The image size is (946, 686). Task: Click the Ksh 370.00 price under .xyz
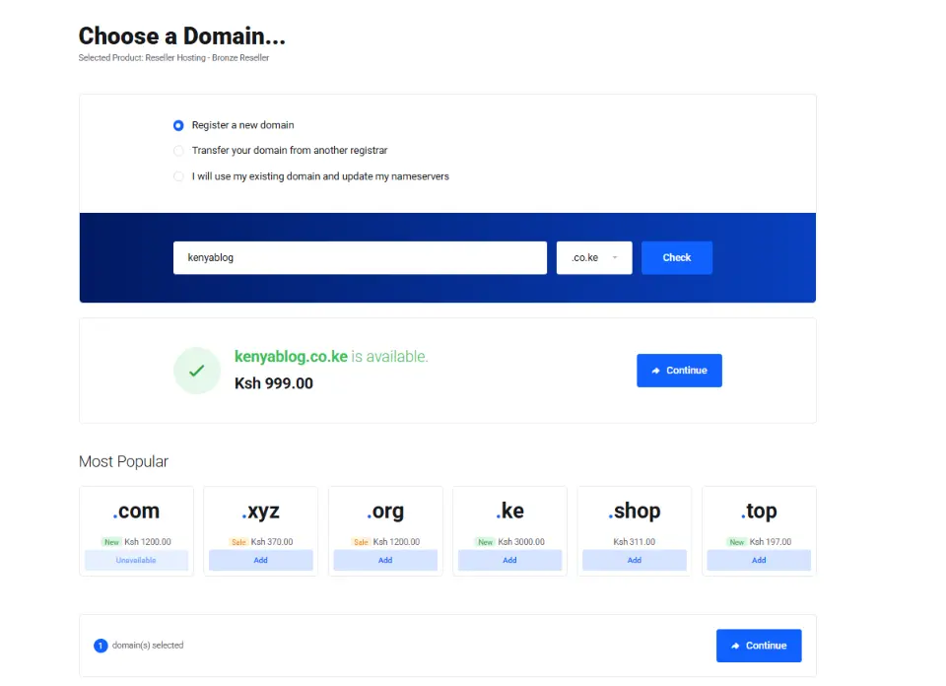click(x=272, y=542)
